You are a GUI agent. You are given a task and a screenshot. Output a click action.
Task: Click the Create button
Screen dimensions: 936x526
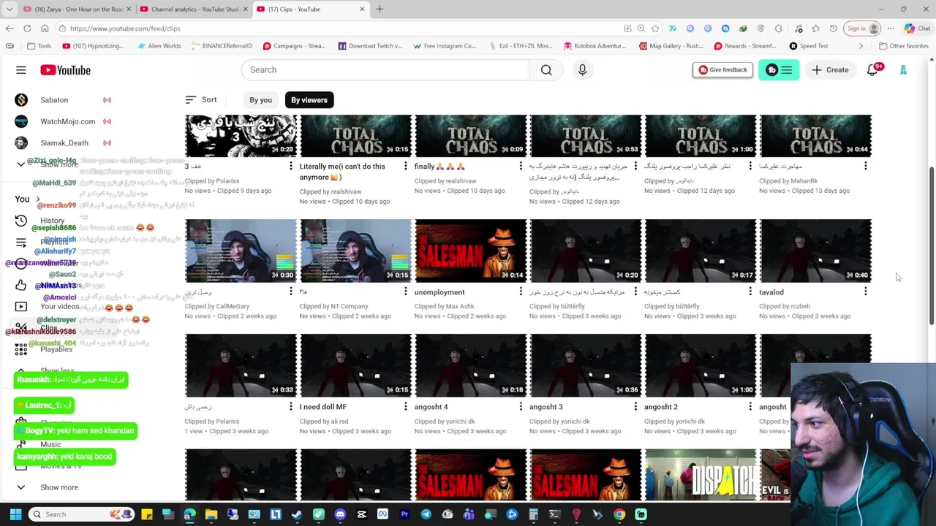830,70
